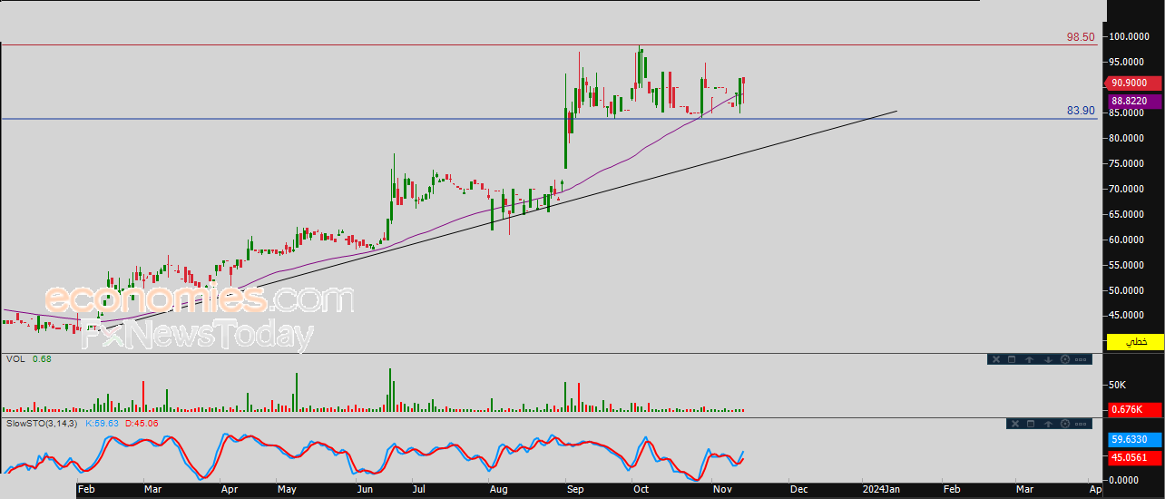Viewport: 1165px width, 499px height.
Task: Open VOL panel settings gear
Action: (x=1065, y=359)
